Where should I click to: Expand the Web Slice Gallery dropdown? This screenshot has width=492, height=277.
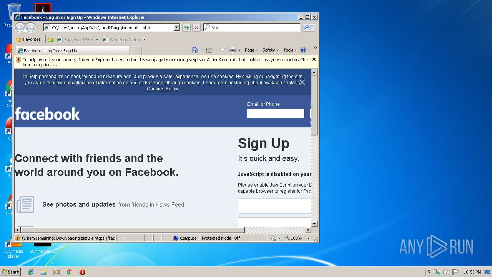[x=144, y=40]
